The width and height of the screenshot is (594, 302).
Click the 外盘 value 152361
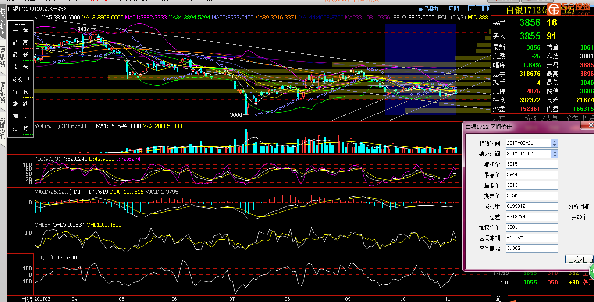pos(530,109)
